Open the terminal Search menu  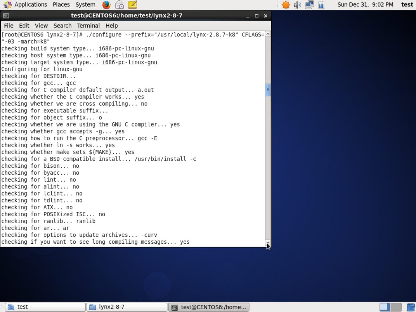pyautogui.click(x=62, y=26)
